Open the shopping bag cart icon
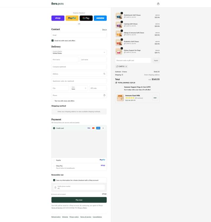This screenshot has width=211, height=222. 158,4
